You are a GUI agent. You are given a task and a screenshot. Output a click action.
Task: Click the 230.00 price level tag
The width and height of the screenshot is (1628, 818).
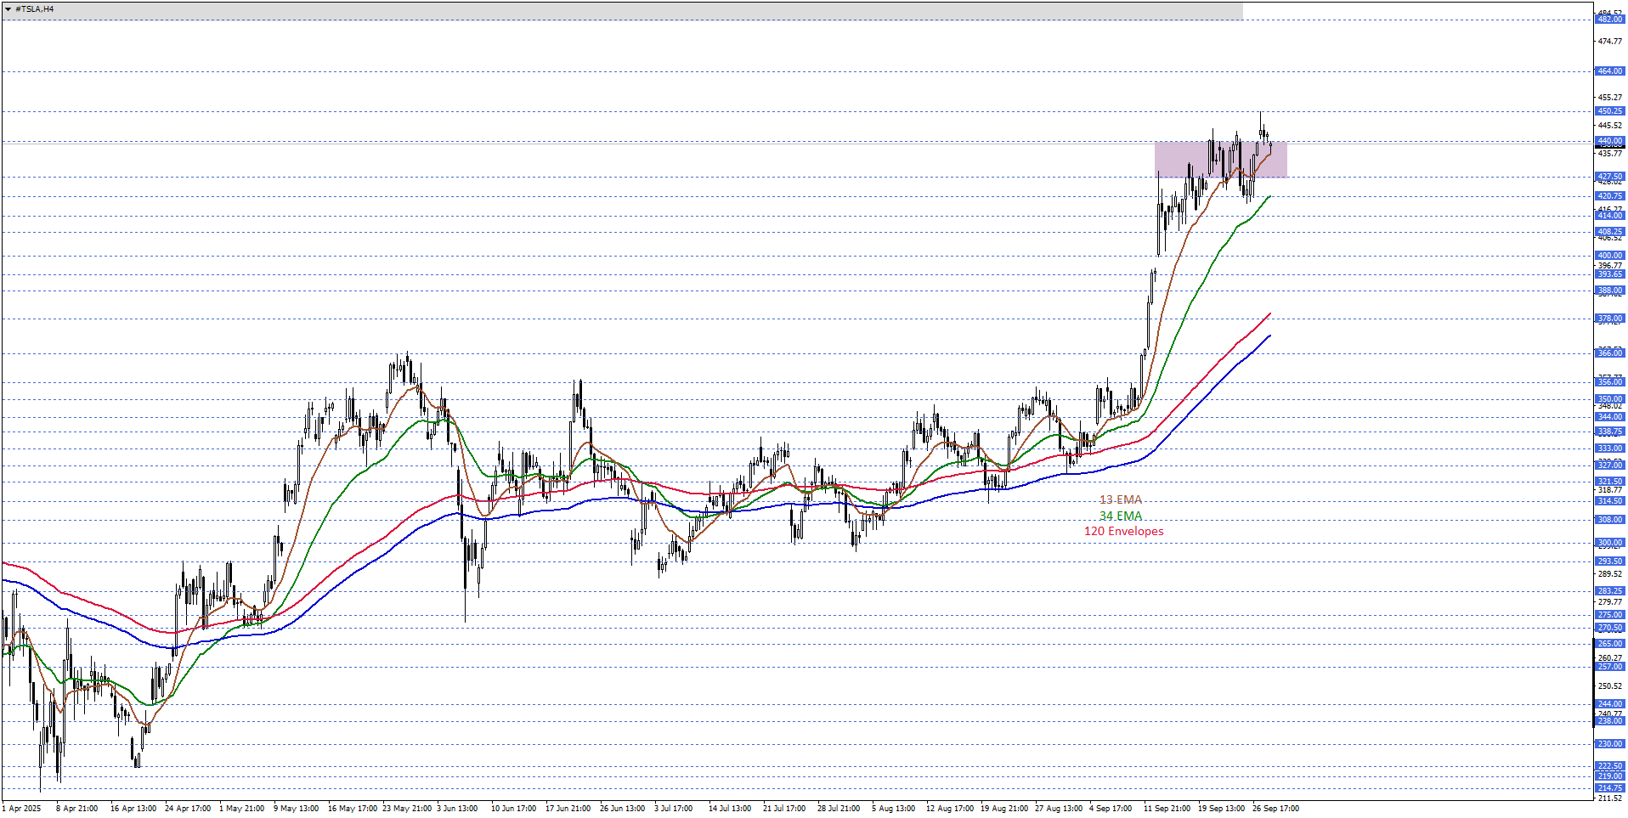[1609, 743]
